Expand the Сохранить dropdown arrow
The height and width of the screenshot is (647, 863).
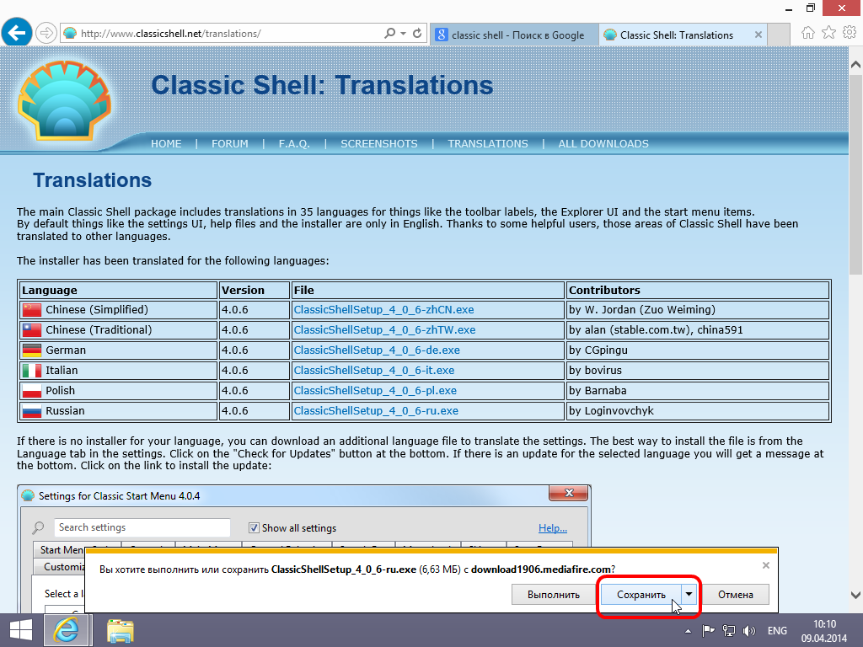pos(689,595)
